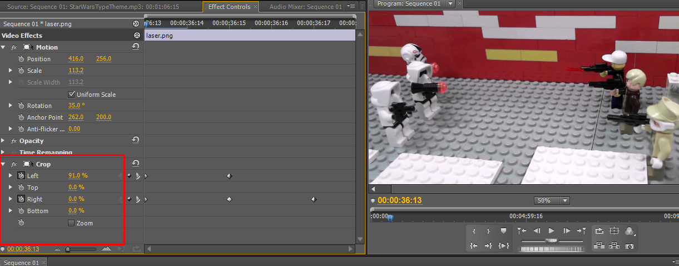The height and width of the screenshot is (266, 679).
Task: Step back one frame
Action: pyautogui.click(x=537, y=230)
